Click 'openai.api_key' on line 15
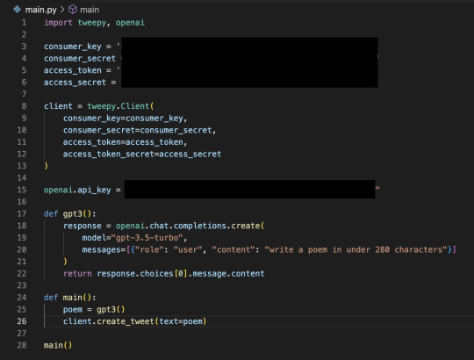The width and height of the screenshot is (474, 360). [77, 191]
